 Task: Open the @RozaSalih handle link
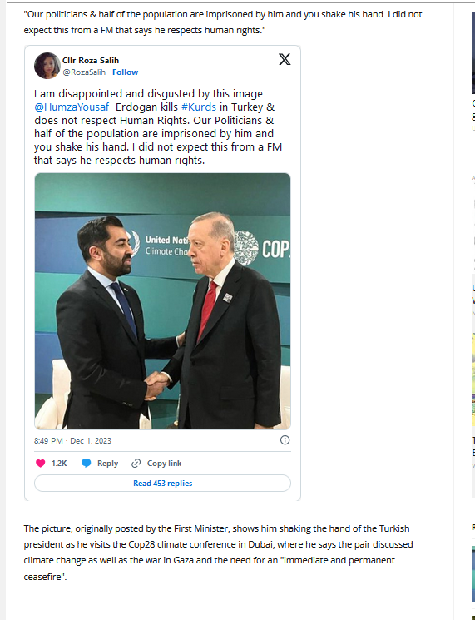[x=84, y=72]
